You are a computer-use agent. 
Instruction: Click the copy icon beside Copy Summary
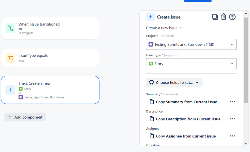coord(152,102)
